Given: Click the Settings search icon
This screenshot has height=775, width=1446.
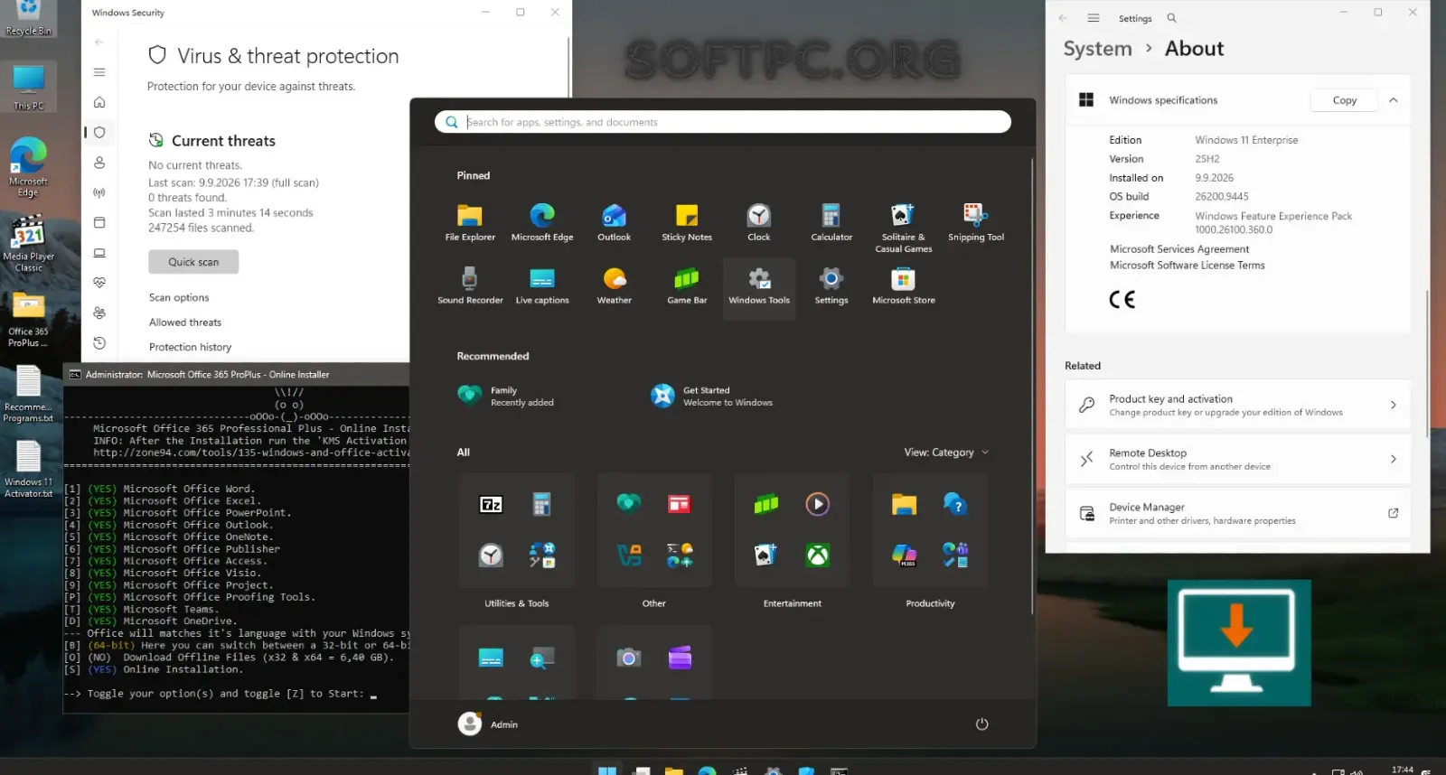Looking at the screenshot, I should 1171,18.
